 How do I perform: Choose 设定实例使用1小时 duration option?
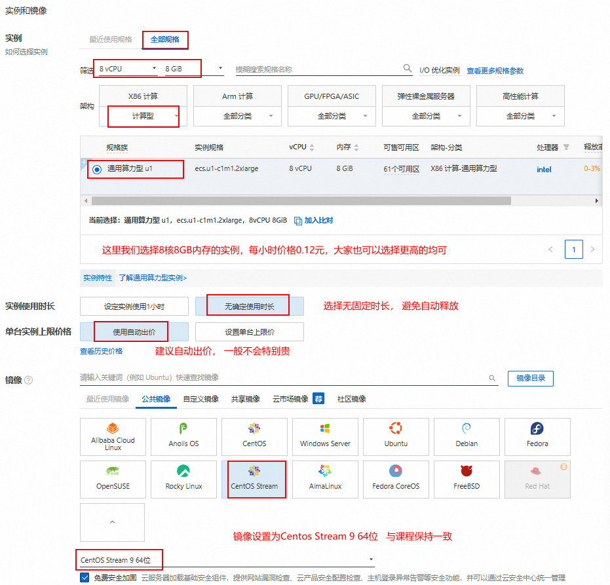coord(134,307)
